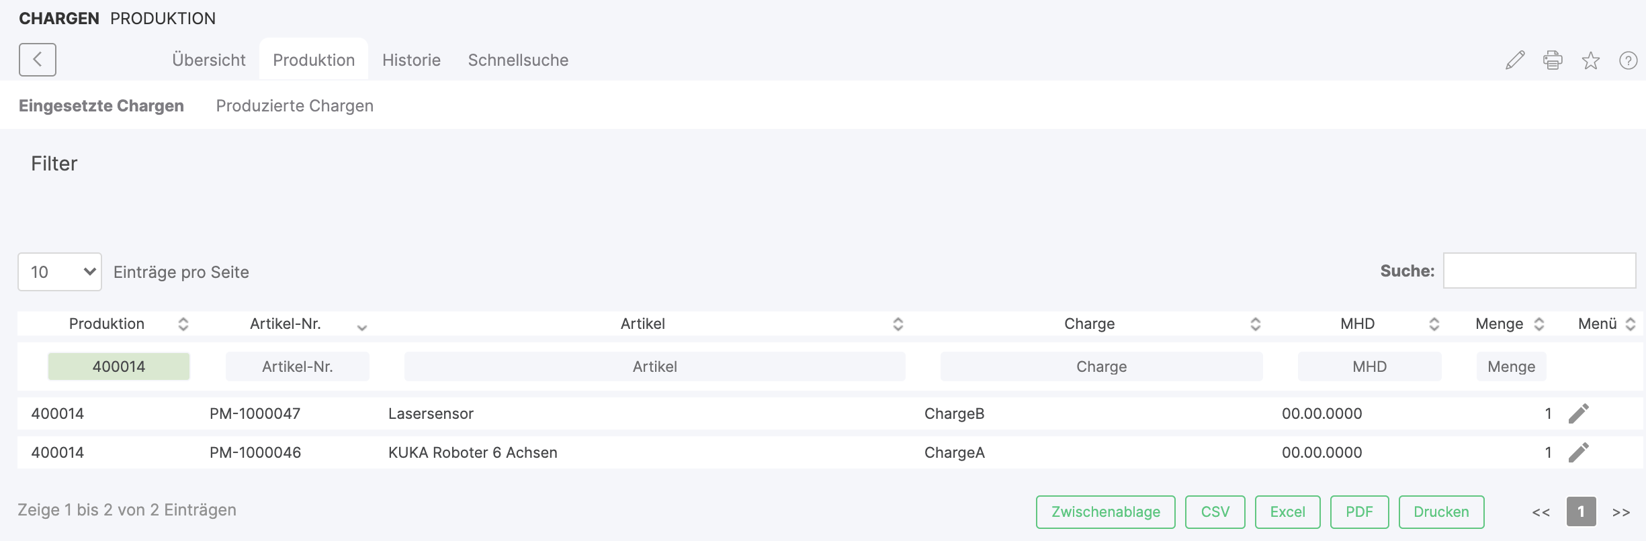The width and height of the screenshot is (1646, 541).
Task: Open the Übersicht tab
Action: 208,60
